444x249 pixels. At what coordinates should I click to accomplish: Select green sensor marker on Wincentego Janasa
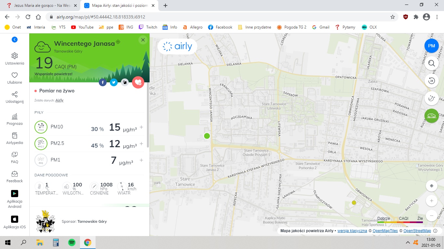pyautogui.click(x=207, y=136)
